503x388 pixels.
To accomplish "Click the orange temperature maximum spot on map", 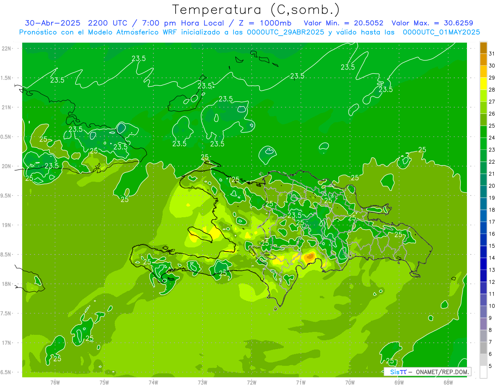I will pyautogui.click(x=310, y=257).
